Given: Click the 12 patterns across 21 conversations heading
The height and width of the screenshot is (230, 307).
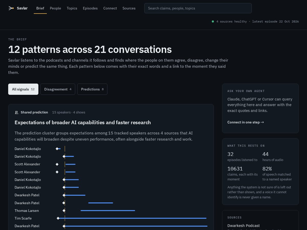Looking at the screenshot, I should pos(90,49).
